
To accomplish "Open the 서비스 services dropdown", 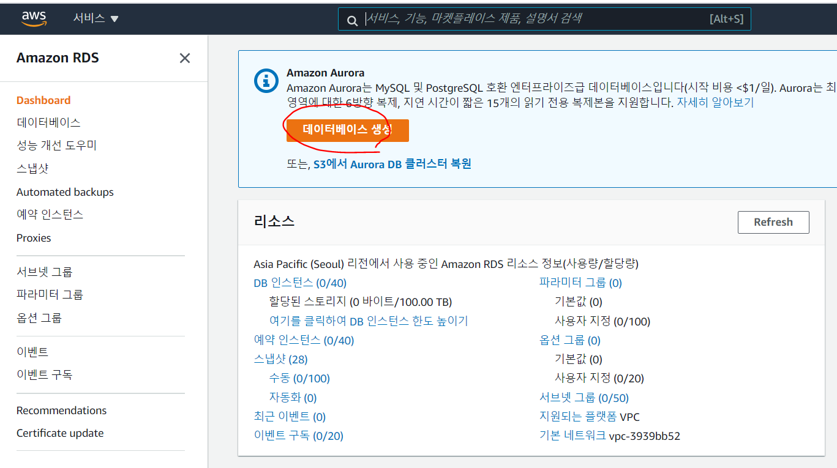I will [96, 18].
